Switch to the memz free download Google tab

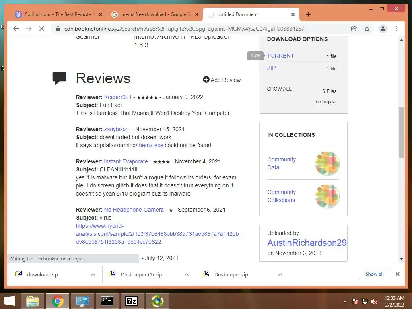(x=154, y=14)
